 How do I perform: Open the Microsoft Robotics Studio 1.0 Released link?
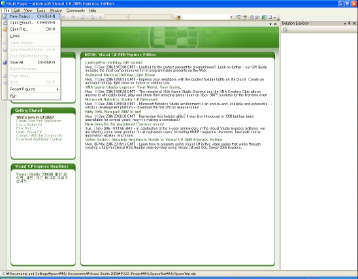[122, 99]
